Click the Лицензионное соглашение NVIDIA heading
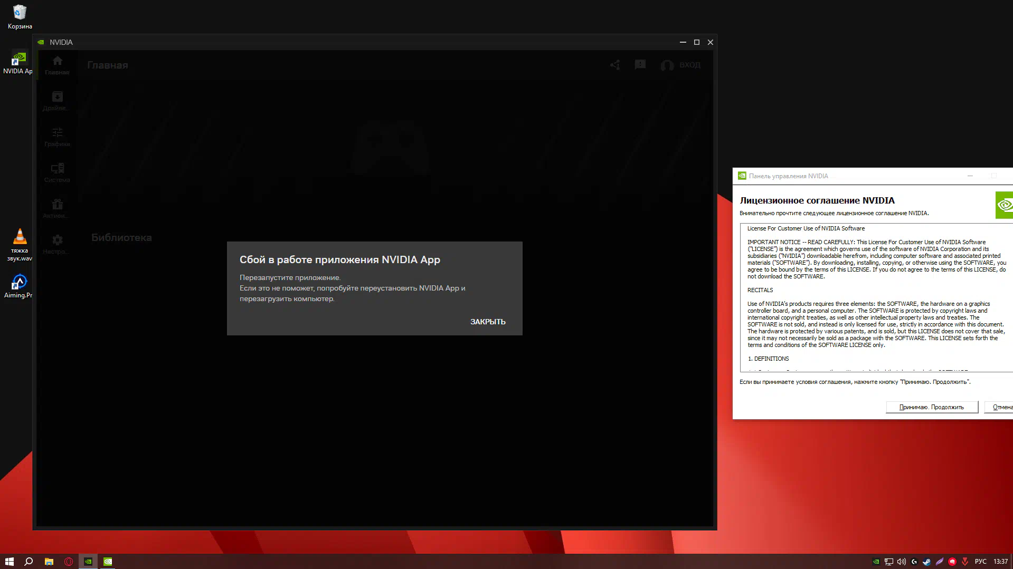1013x569 pixels. click(x=817, y=200)
